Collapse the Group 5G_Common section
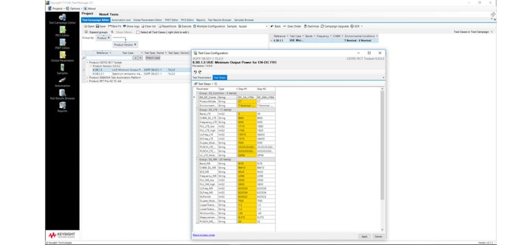 coord(197,93)
